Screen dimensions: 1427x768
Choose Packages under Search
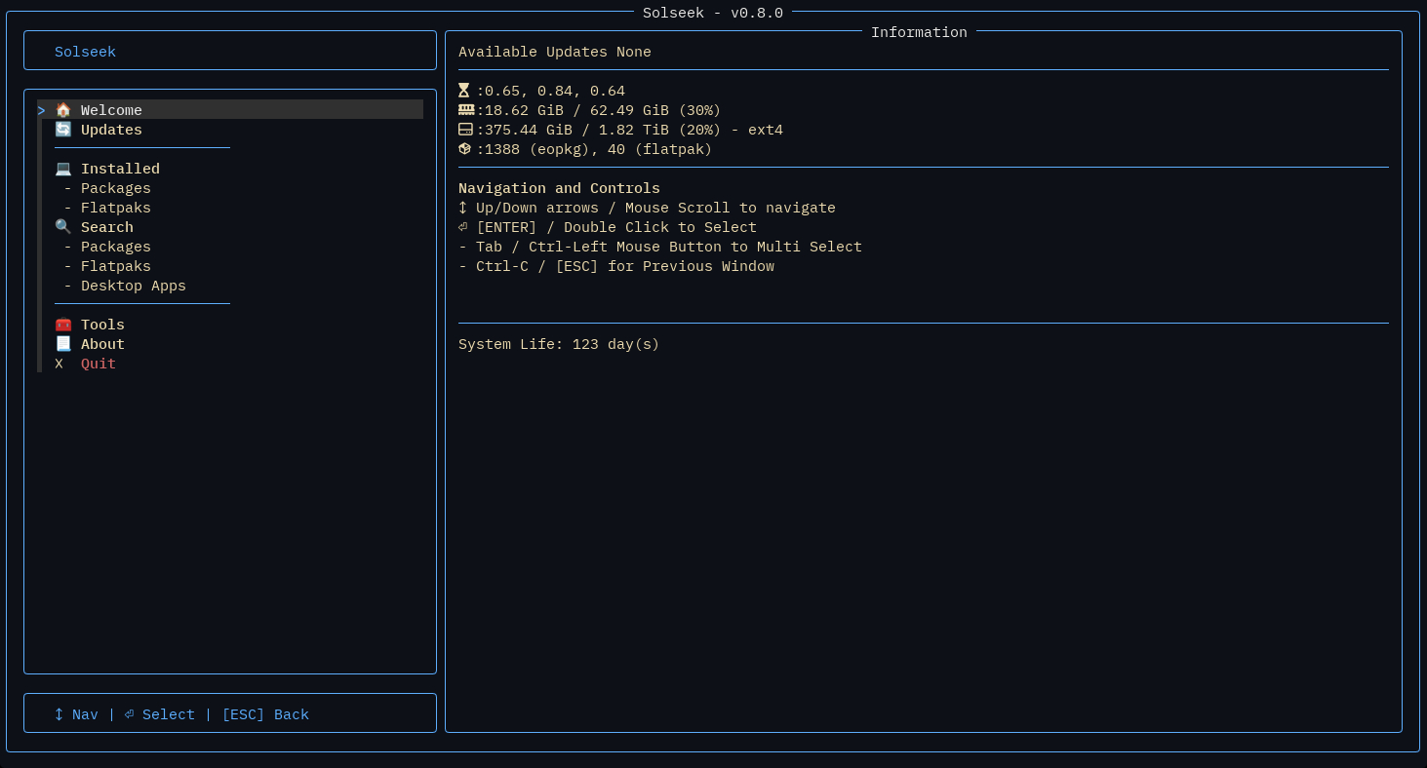click(115, 247)
